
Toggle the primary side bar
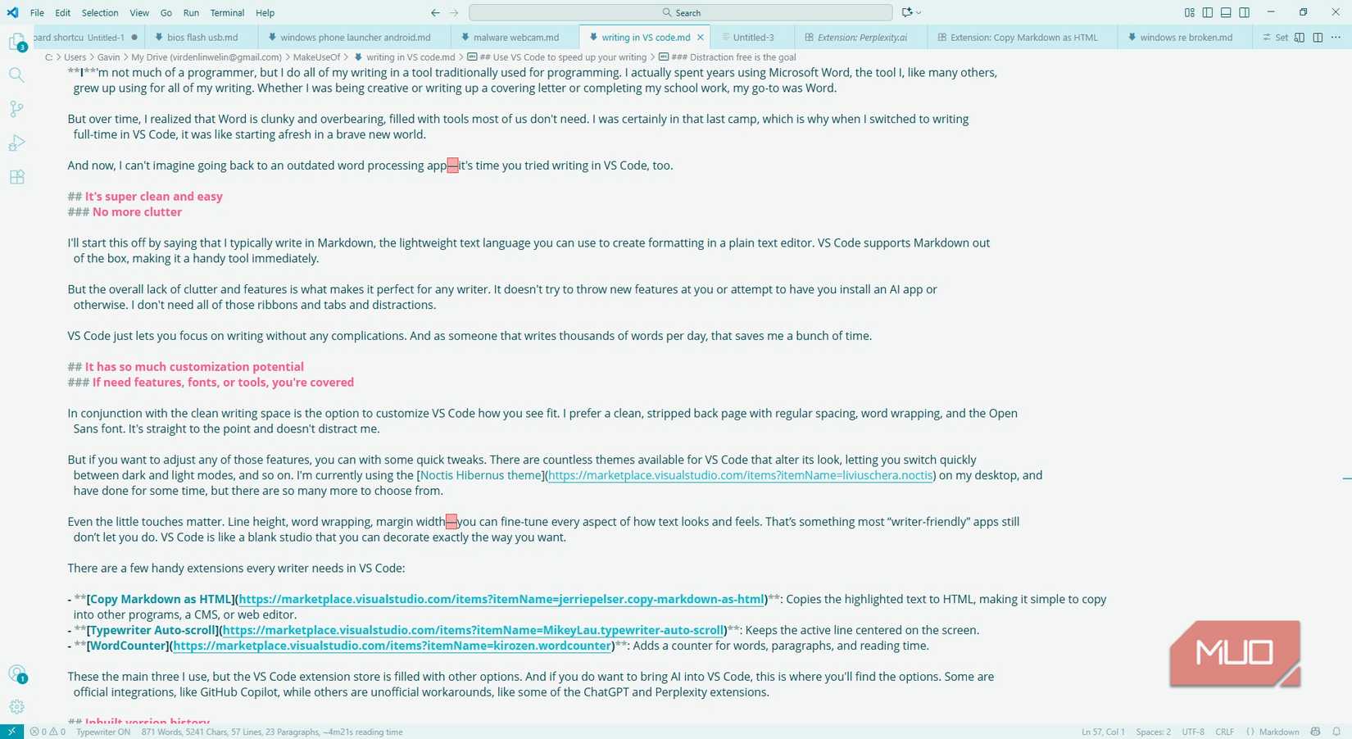click(x=1208, y=12)
